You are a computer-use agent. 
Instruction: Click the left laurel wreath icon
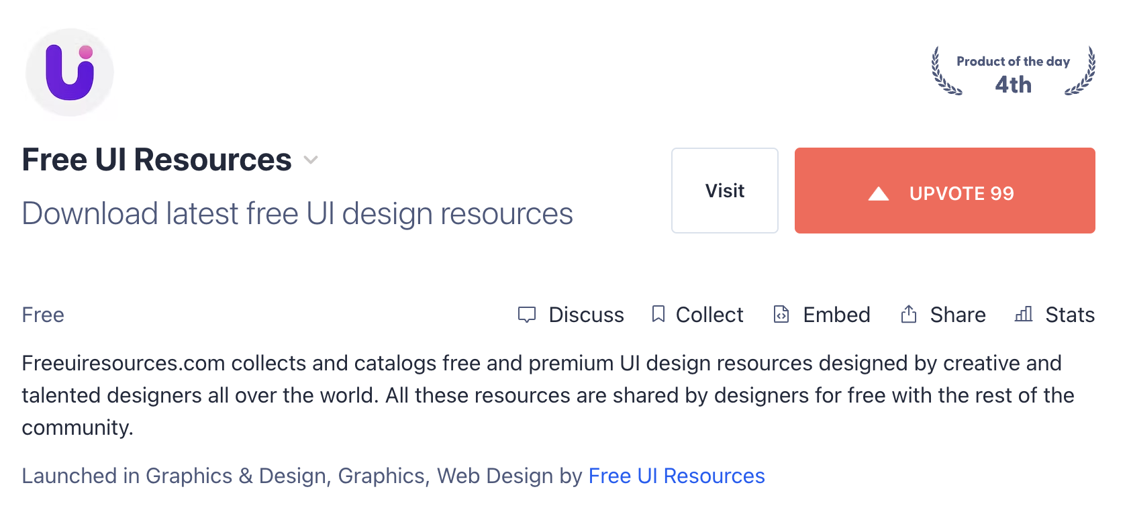[x=945, y=72]
